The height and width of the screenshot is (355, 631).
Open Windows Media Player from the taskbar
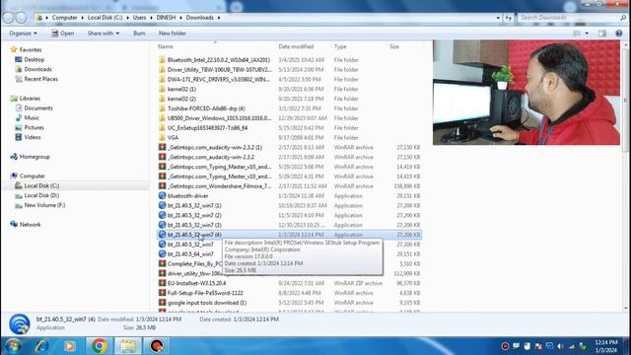pos(70,346)
